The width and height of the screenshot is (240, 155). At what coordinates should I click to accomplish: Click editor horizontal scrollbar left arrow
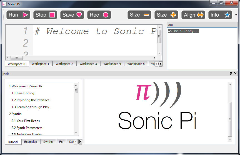coord(8,58)
